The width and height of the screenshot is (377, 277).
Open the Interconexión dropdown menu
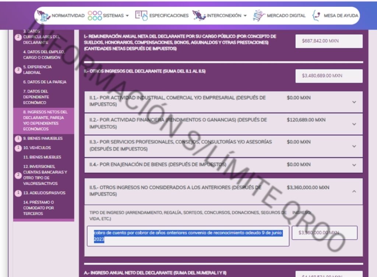[x=226, y=16]
